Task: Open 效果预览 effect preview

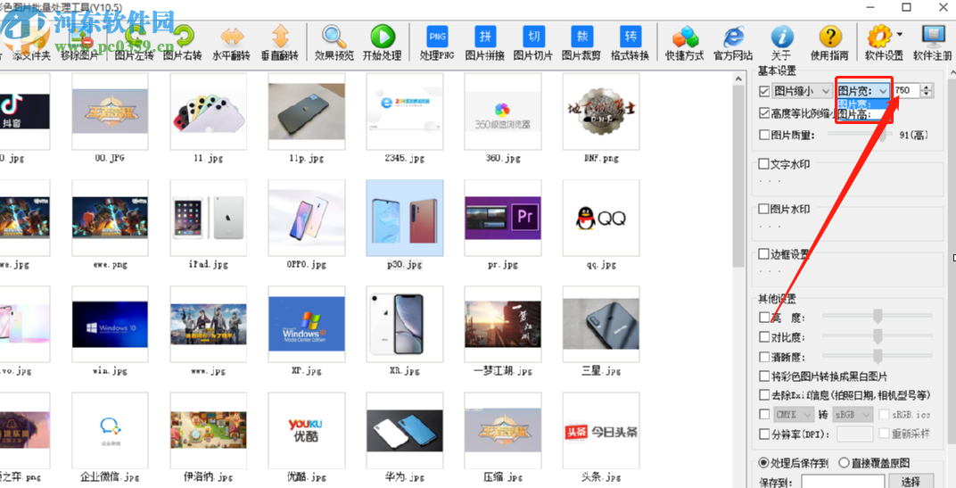Action: pyautogui.click(x=334, y=44)
